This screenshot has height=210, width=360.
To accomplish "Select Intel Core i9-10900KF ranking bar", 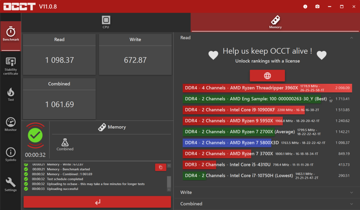I will tap(267, 110).
